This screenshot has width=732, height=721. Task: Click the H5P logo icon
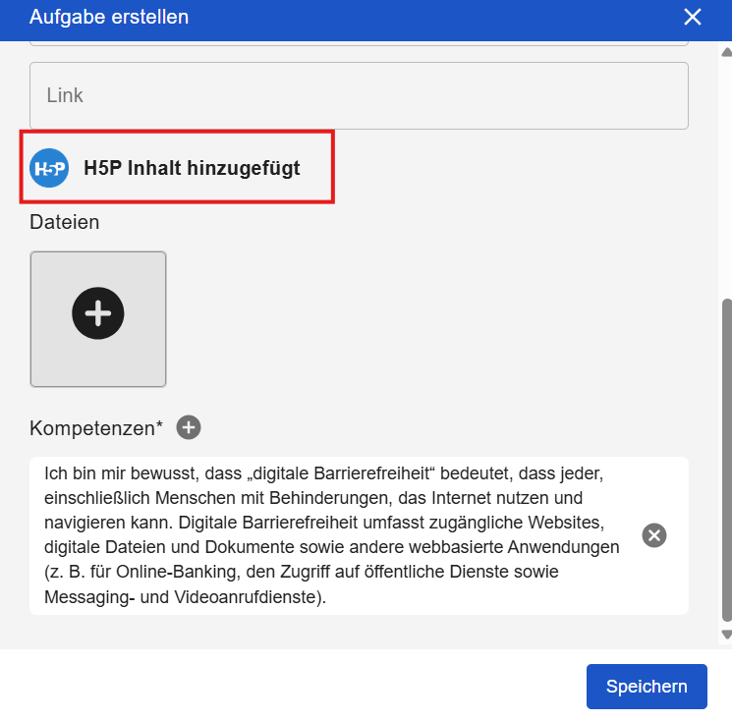click(x=49, y=168)
